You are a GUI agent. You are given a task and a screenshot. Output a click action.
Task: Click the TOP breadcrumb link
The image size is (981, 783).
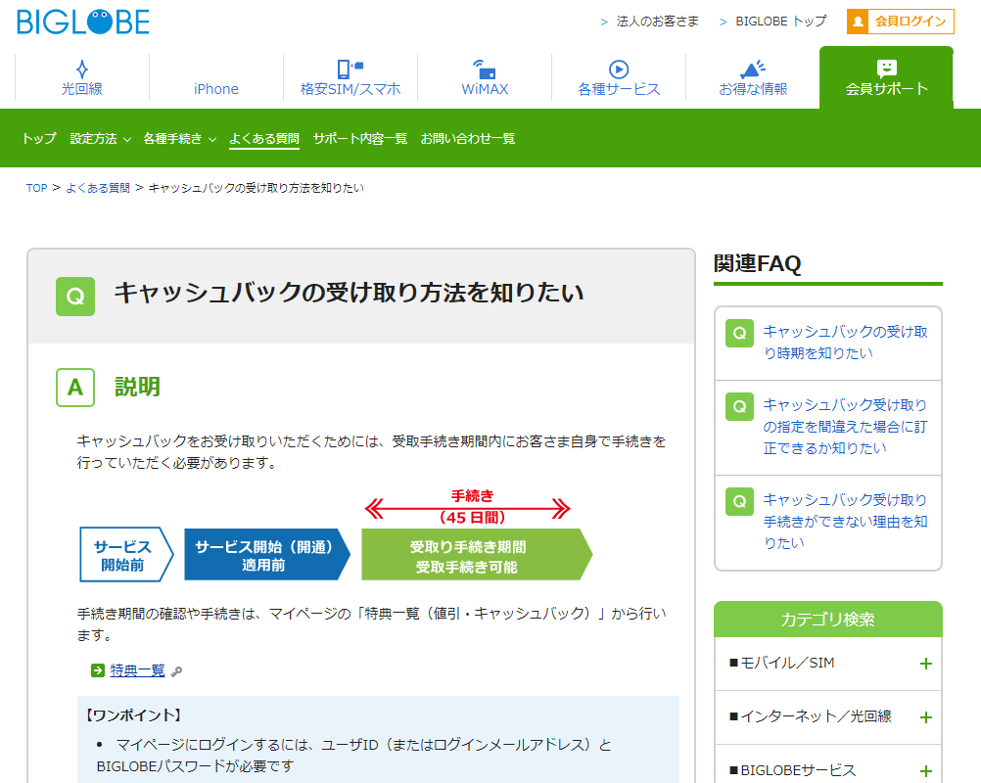(x=36, y=188)
